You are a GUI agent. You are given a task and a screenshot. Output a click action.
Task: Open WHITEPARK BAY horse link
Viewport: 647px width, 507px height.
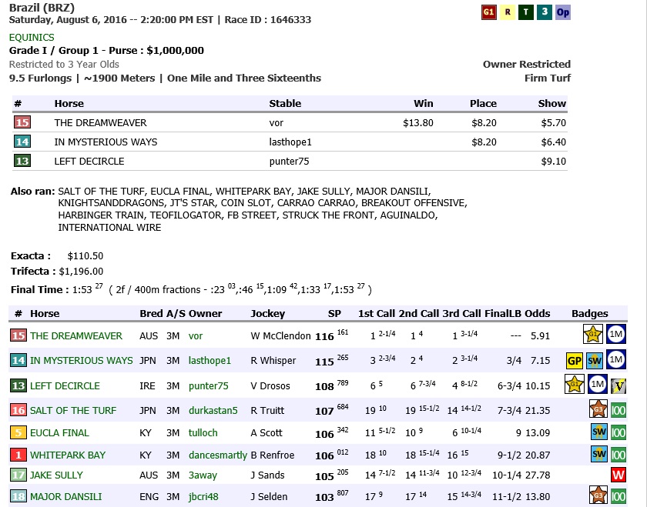coord(68,455)
